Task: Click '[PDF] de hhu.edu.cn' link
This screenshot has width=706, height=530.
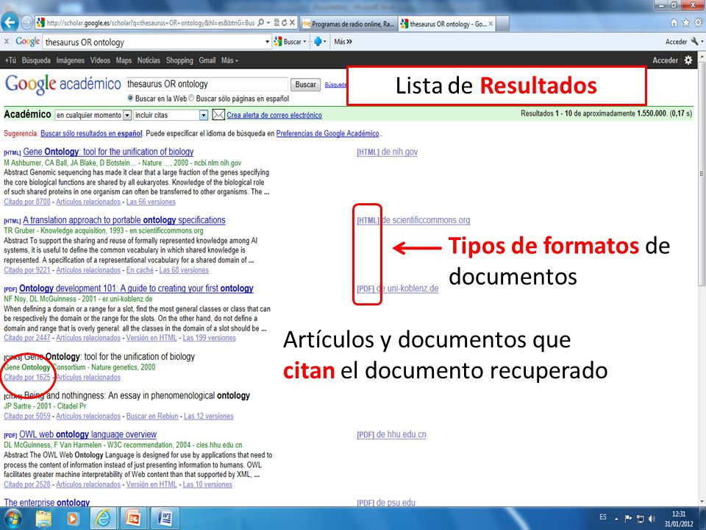Action: pos(391,434)
